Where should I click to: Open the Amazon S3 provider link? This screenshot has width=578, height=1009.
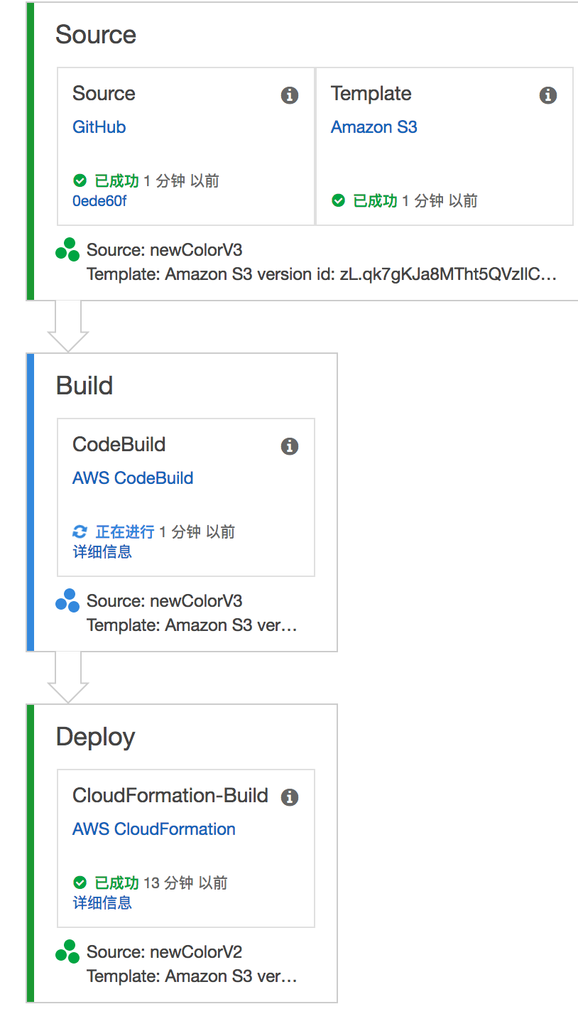[x=374, y=127]
